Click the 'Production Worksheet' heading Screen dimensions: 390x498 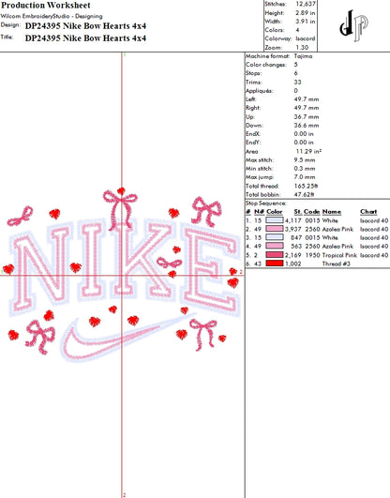[x=46, y=5]
